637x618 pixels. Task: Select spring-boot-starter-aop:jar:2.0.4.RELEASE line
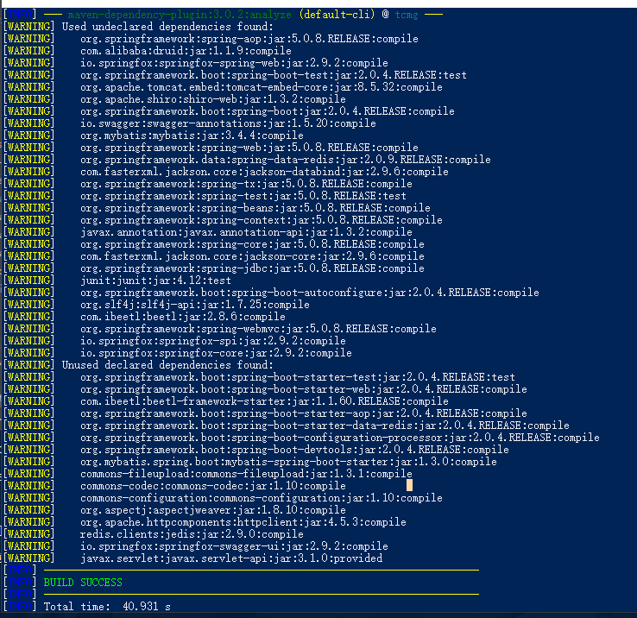[x=304, y=413]
